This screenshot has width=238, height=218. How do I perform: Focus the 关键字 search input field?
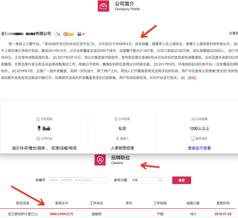[x=77, y=180]
